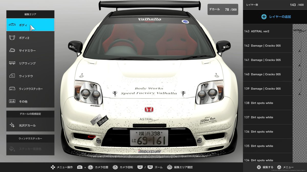Image resolution: width=307 pixels, height=172 pixels.
Task: Select layer 135 Dirt spots white
Action: point(268,146)
